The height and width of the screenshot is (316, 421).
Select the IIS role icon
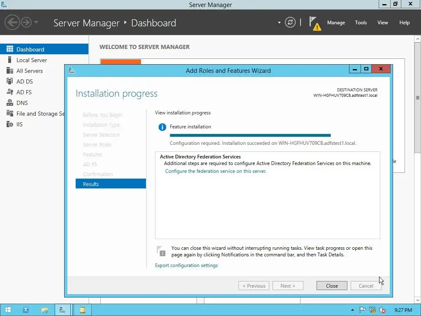10,124
